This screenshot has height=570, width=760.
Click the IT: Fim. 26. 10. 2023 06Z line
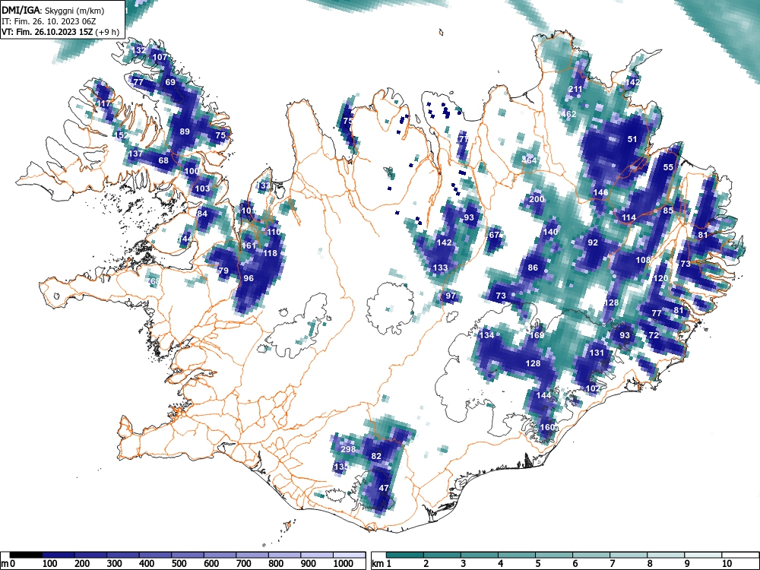[49, 21]
